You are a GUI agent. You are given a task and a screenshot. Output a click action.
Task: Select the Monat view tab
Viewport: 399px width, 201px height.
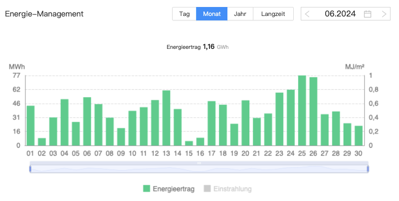point(212,14)
